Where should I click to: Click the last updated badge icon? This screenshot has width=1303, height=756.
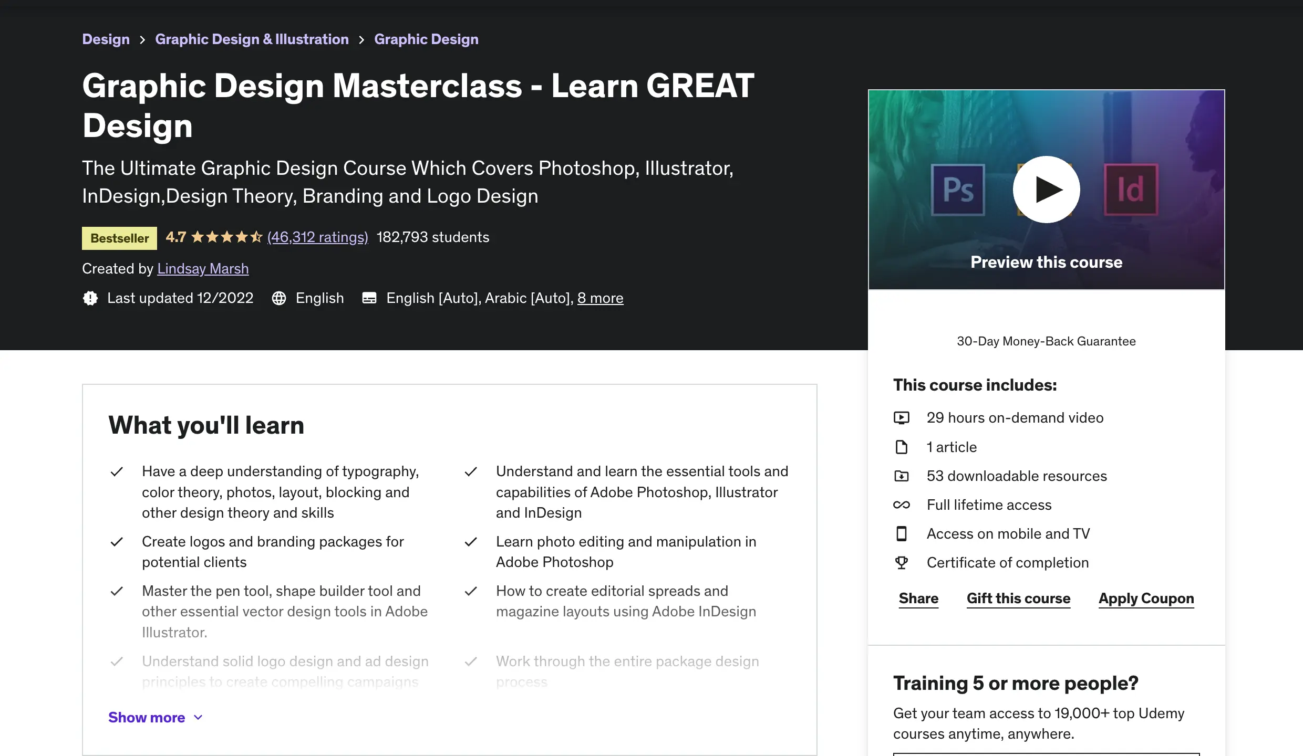pyautogui.click(x=90, y=298)
